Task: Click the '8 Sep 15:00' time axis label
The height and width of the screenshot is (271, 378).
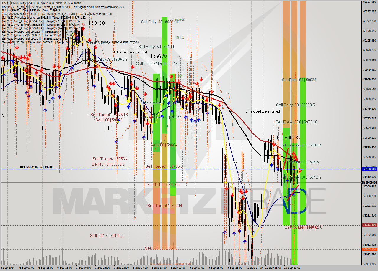Action: point(159,268)
